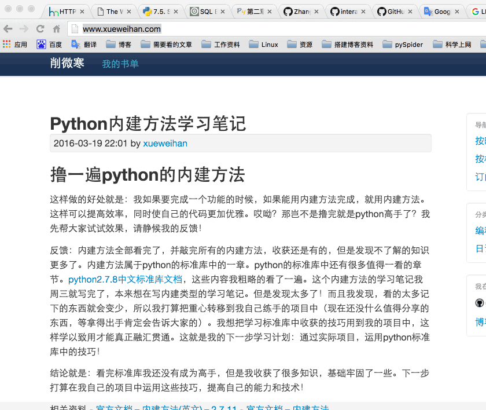The height and width of the screenshot is (410, 486).
Task: Open the xueweihan author link
Action: tap(165, 143)
